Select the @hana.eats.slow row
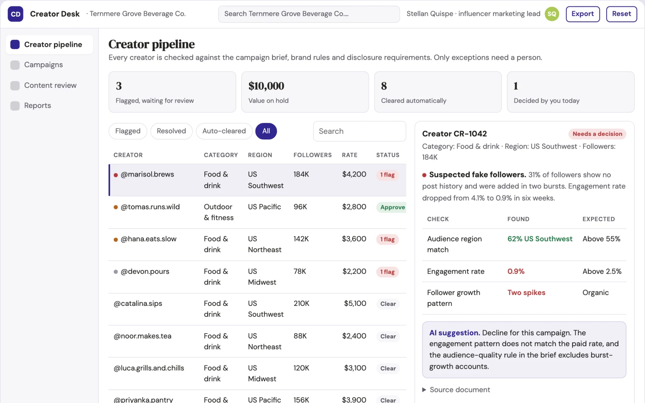Image resolution: width=645 pixels, height=403 pixels. coord(258,245)
